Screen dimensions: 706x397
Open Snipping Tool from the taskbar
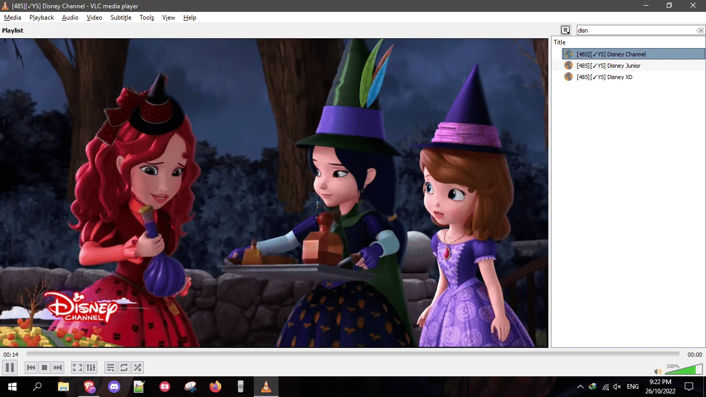coord(190,387)
